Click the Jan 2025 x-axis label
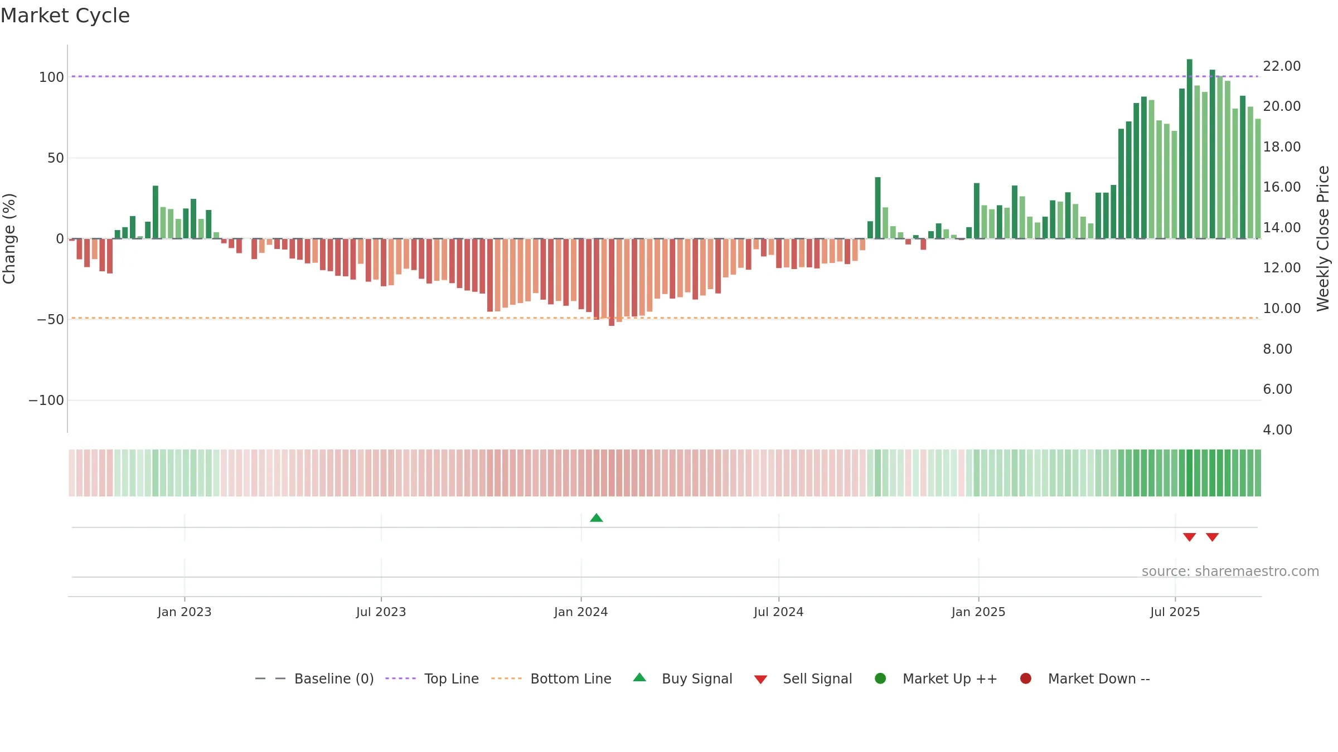The image size is (1338, 752). [978, 612]
